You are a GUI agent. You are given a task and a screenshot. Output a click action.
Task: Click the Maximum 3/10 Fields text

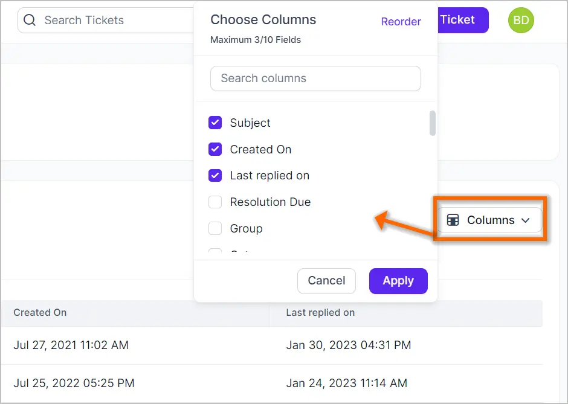click(256, 40)
